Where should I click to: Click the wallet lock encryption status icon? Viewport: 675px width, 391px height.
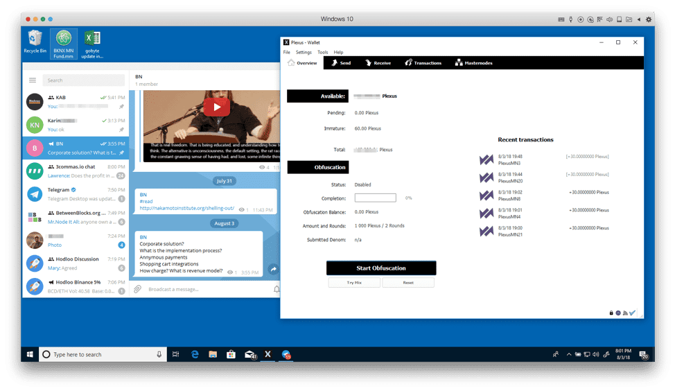point(611,313)
